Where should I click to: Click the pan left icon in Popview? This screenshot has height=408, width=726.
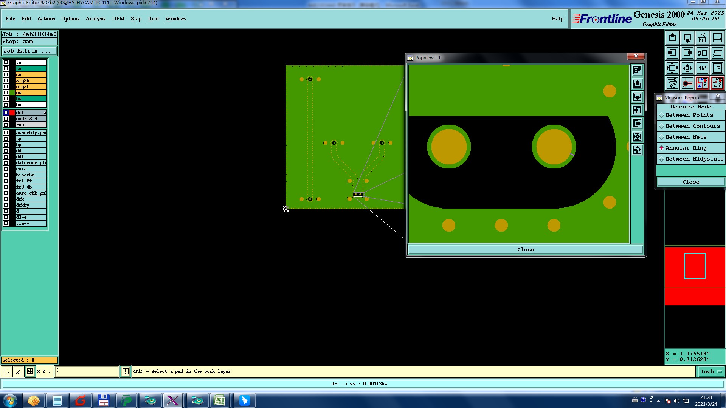tap(637, 110)
